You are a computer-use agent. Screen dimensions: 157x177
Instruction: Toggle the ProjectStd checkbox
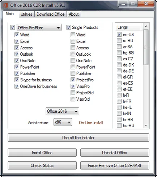[73, 93]
